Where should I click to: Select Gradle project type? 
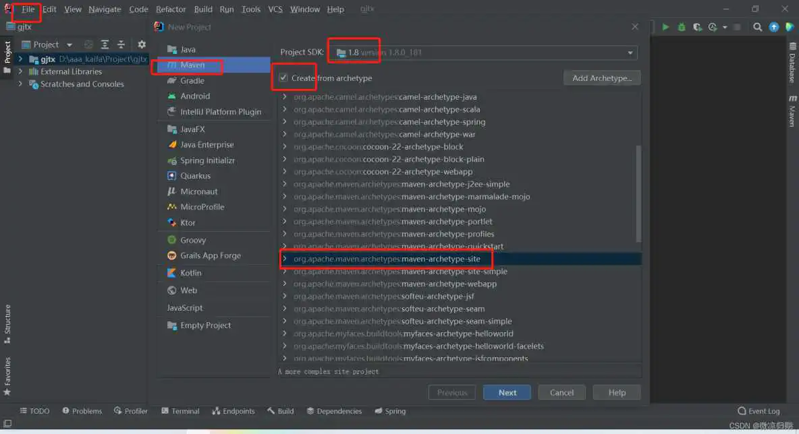(192, 81)
